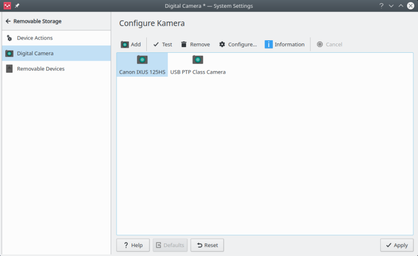Minimize the System Settings window

391,6
